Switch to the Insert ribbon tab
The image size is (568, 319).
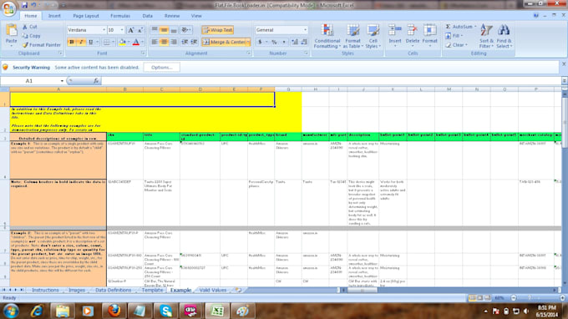click(x=54, y=16)
